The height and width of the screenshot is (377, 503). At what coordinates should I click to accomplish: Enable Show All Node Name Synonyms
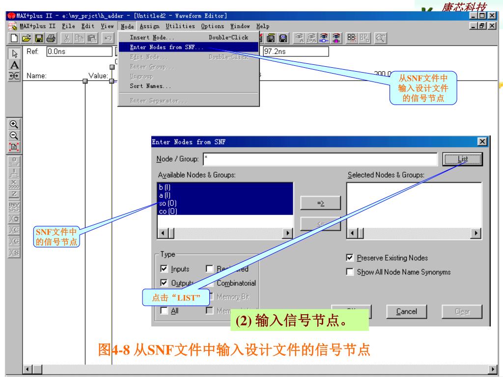click(x=350, y=272)
